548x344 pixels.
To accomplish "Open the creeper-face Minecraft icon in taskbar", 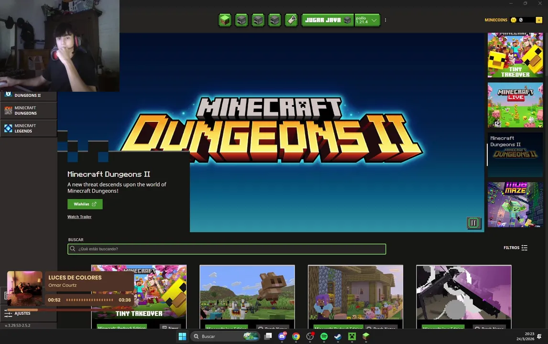I will click(x=352, y=336).
